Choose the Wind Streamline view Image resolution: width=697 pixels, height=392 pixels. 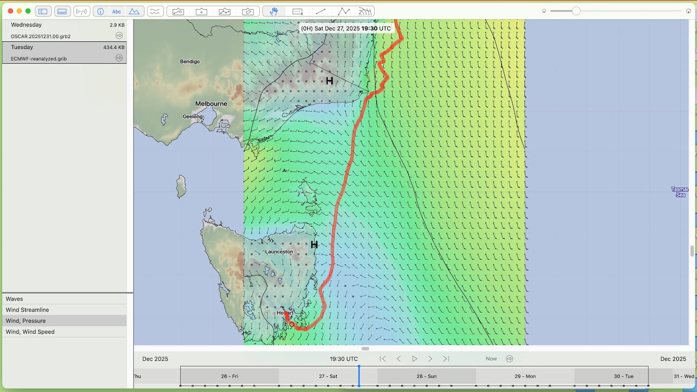64,310
